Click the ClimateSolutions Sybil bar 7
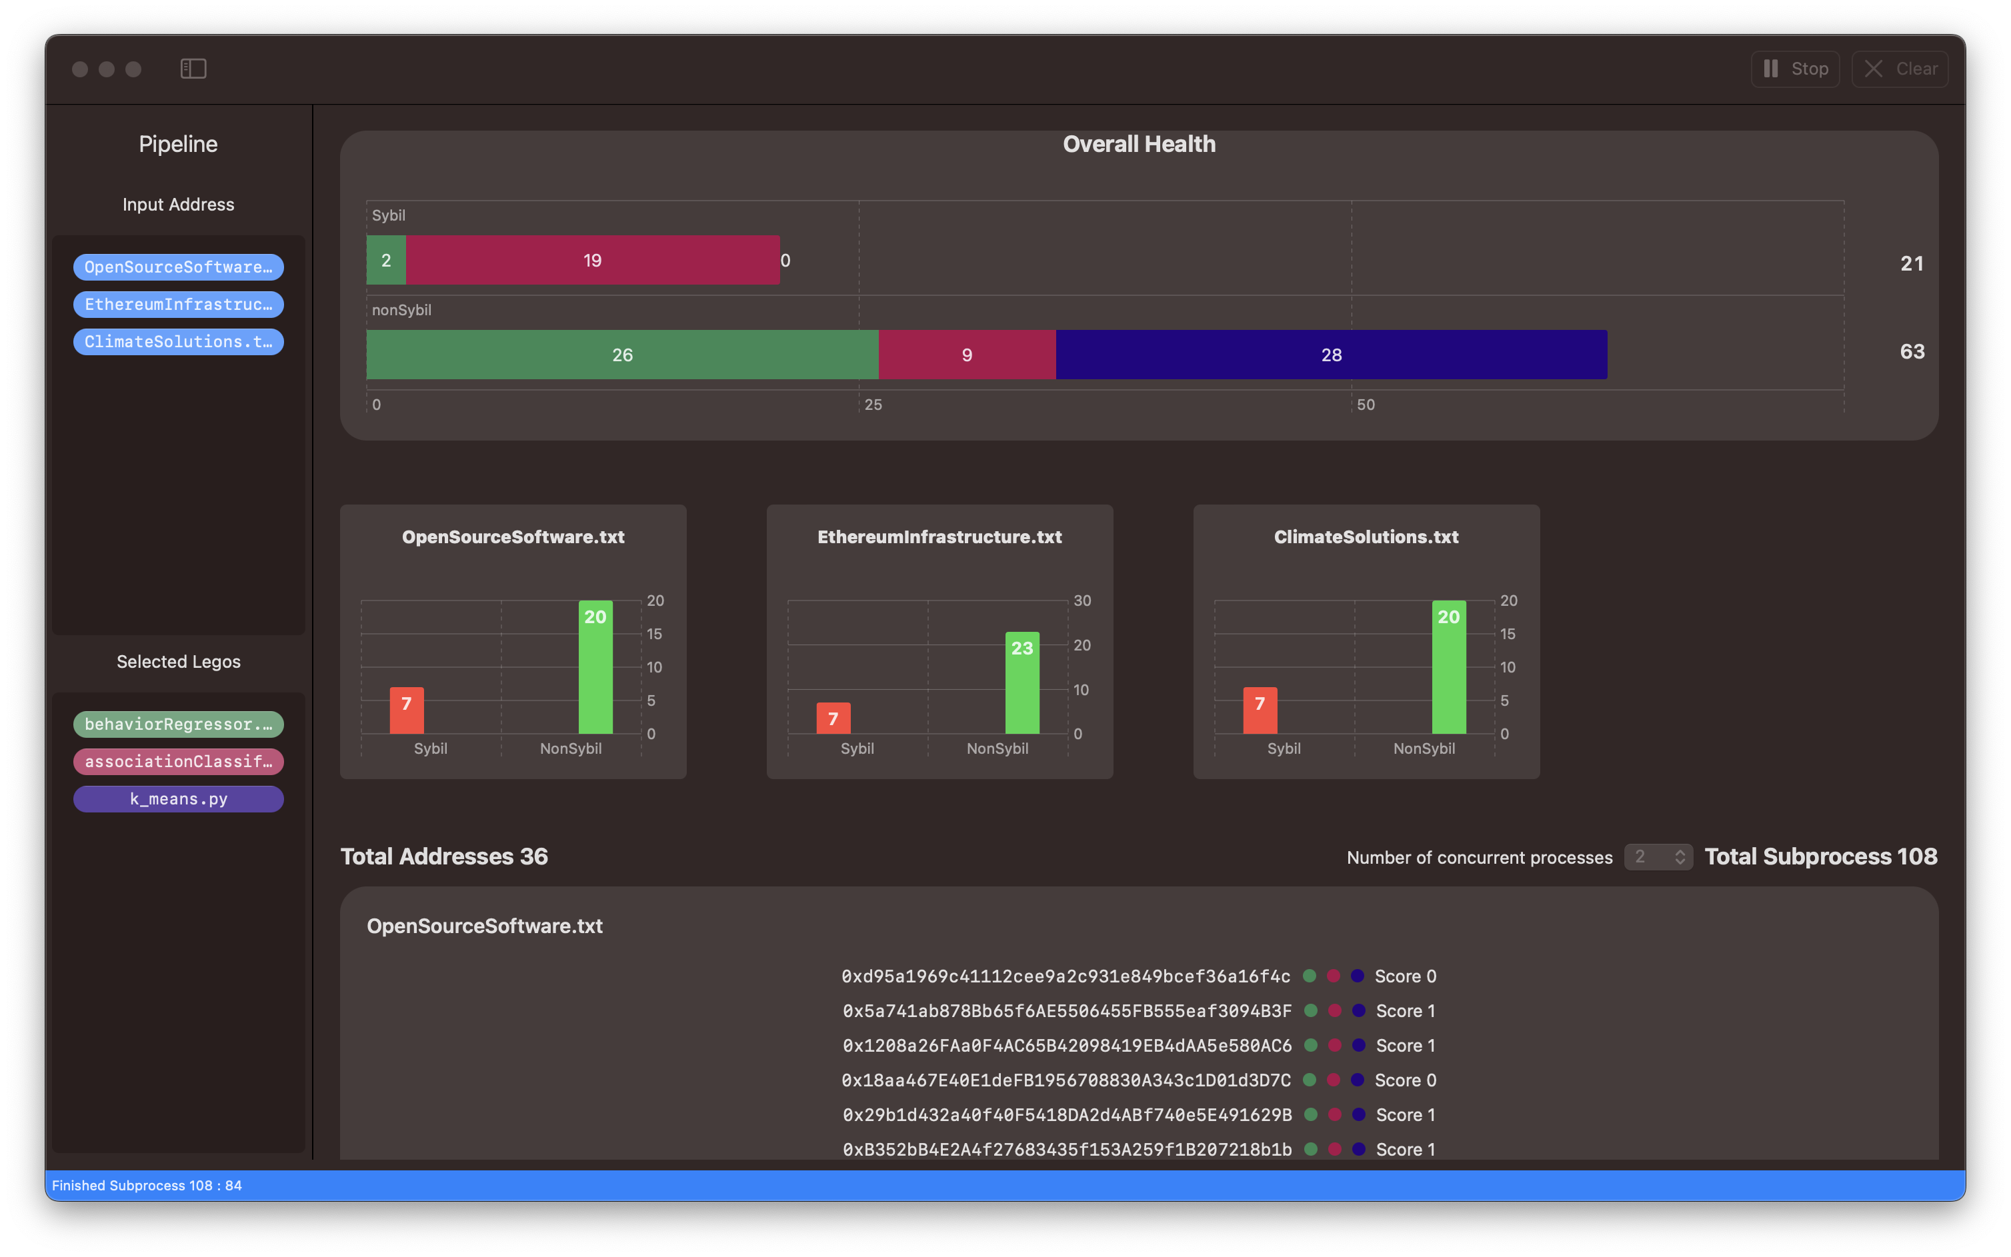The height and width of the screenshot is (1257, 2011). (1260, 710)
